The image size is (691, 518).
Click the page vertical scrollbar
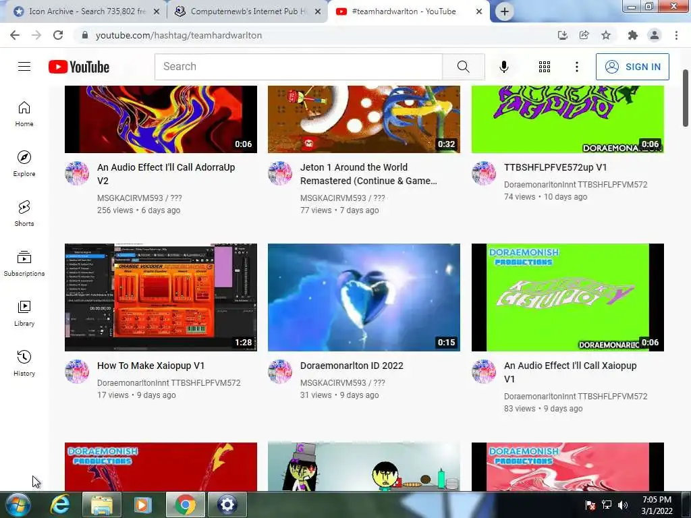pyautogui.click(x=686, y=98)
